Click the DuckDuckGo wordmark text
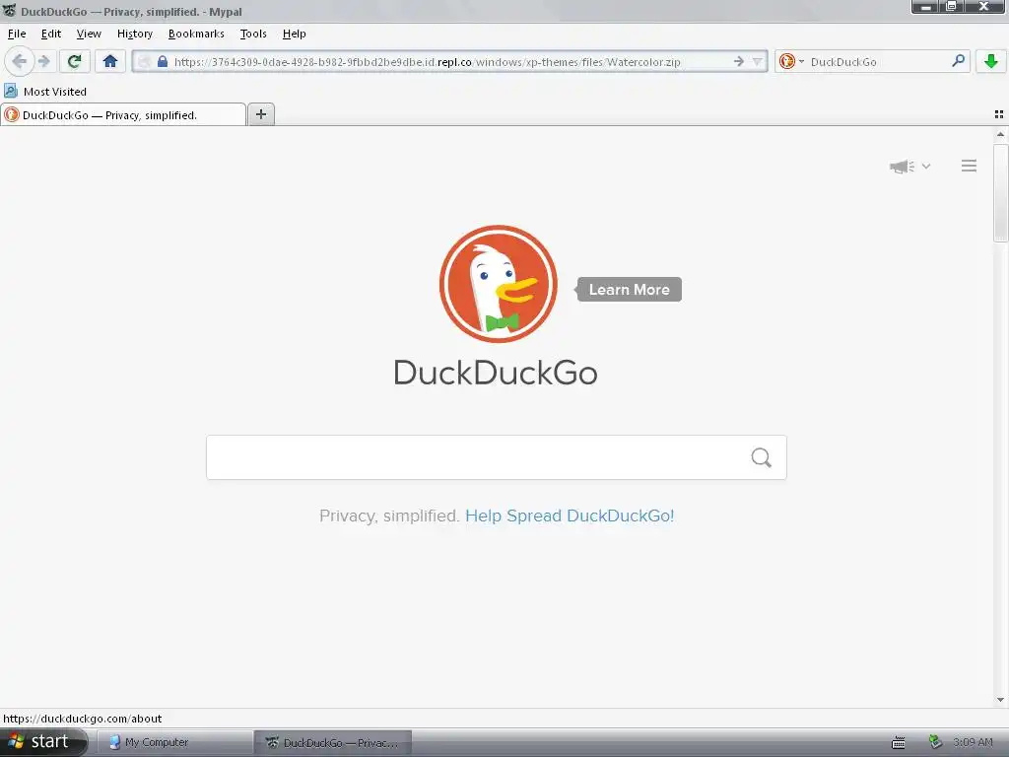Viewport: 1009px width, 757px height. [x=496, y=373]
